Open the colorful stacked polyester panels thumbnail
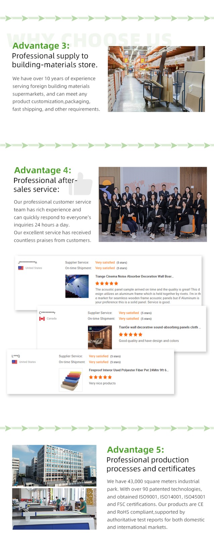This screenshot has height=538, width=214. (71, 380)
